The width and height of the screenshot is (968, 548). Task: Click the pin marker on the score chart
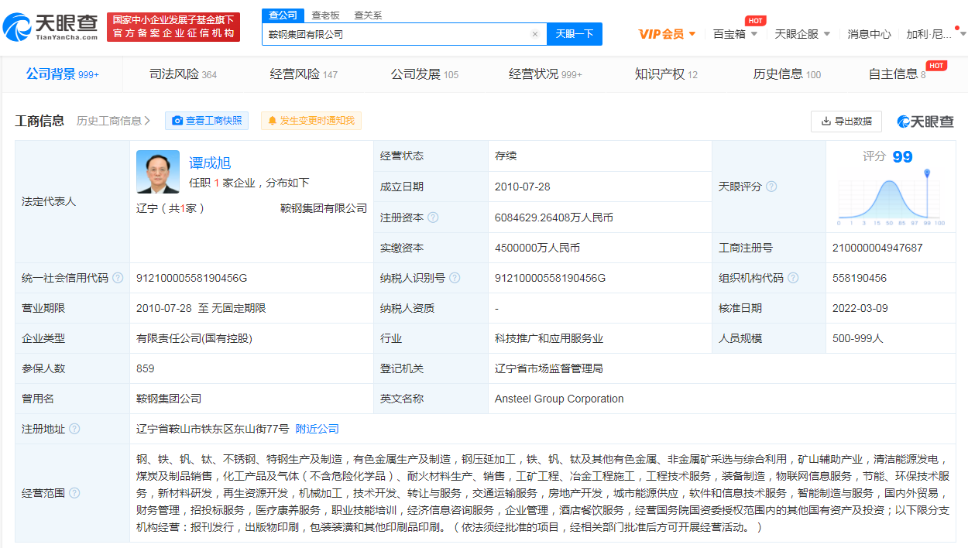[927, 173]
